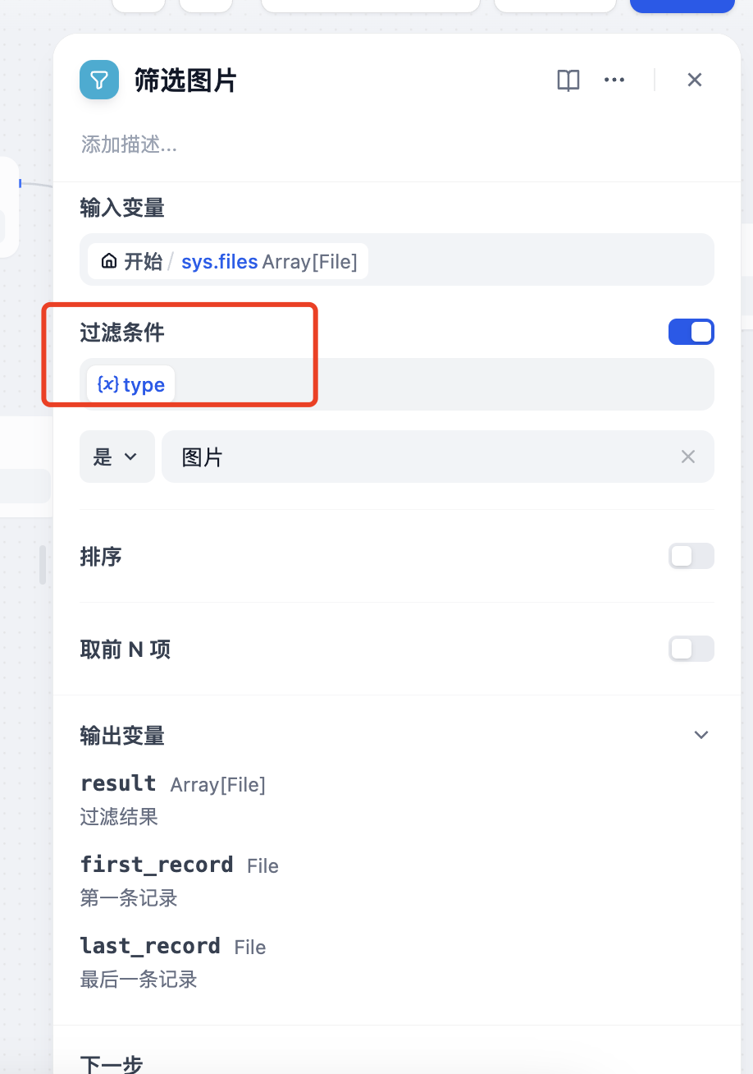Viewport: 753px width, 1074px height.
Task: Collapse the 输出变量 section with its chevron
Action: point(701,735)
